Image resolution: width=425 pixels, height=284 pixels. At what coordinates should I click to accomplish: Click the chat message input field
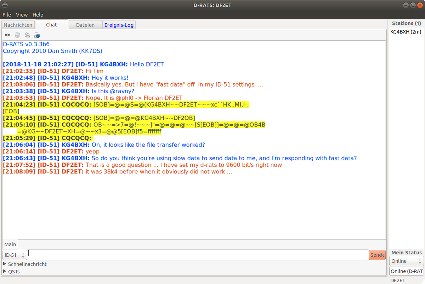198,255
